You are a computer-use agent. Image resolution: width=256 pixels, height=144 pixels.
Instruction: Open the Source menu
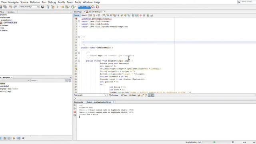click(x=24, y=2)
